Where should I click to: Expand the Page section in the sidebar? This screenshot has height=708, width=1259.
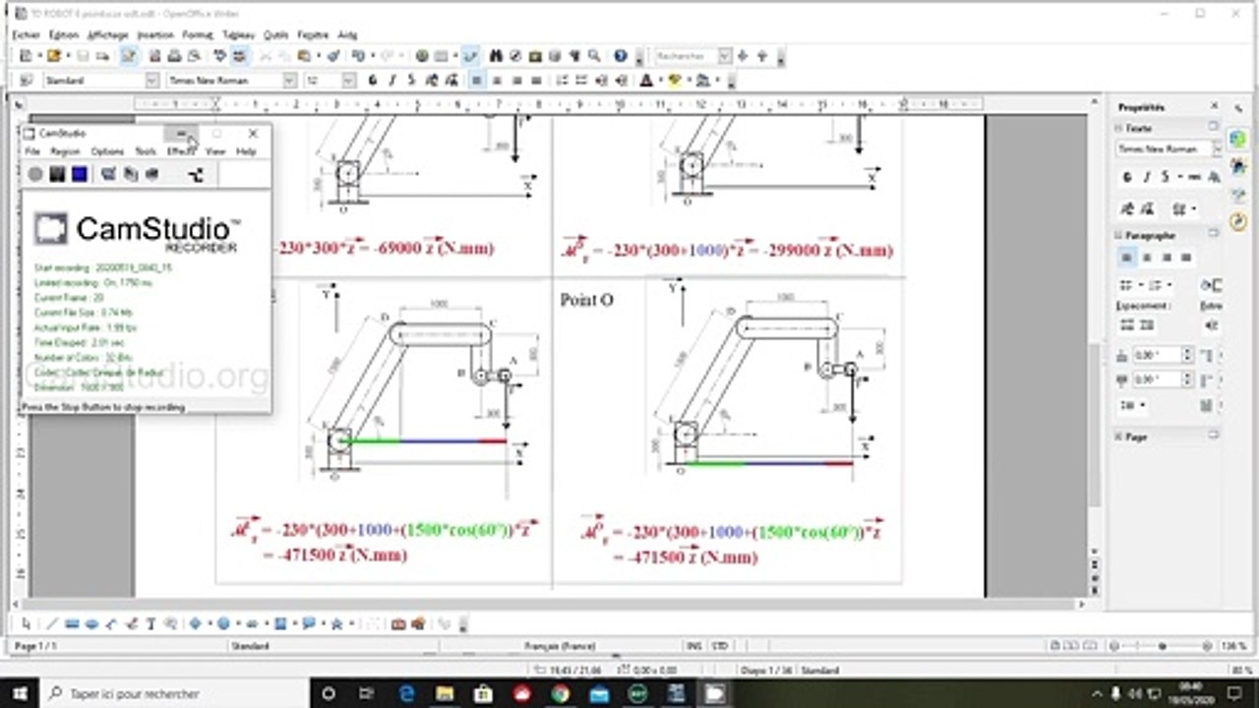point(1118,437)
